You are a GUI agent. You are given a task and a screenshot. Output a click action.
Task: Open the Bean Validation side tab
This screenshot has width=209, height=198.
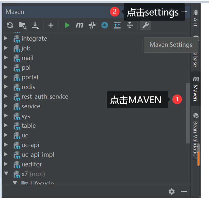click(x=195, y=136)
